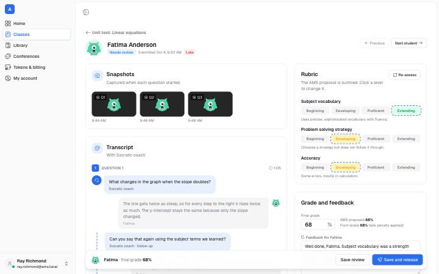Set Accuracy to Extending
The image size is (439, 274).
(x=406, y=167)
